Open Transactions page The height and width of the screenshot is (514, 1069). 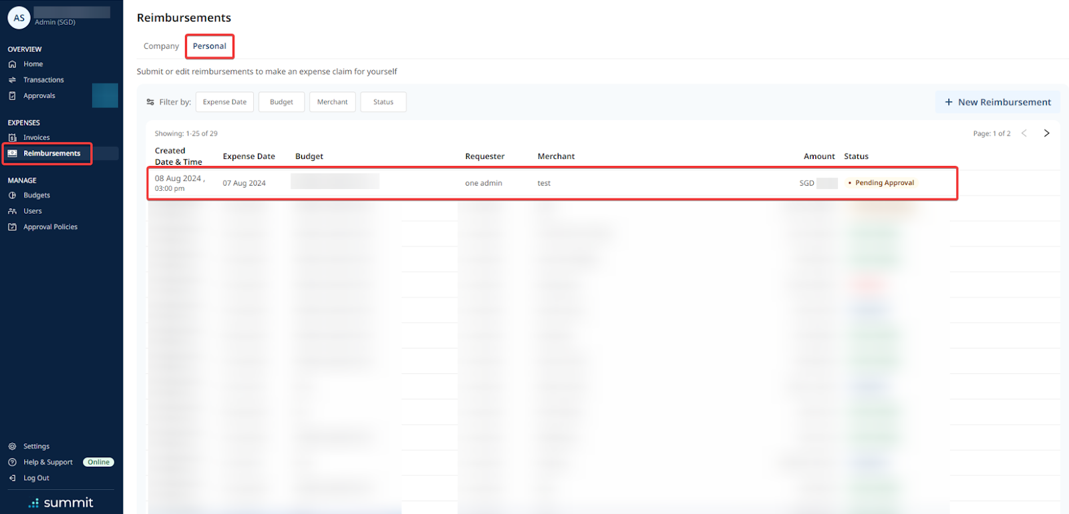[x=43, y=80]
